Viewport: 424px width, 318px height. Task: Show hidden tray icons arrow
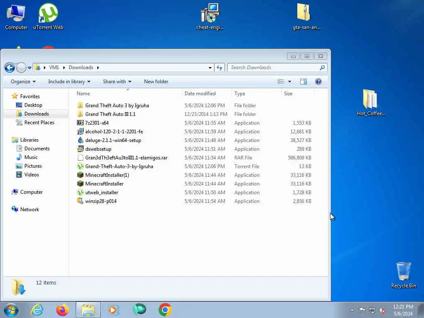[352, 310]
